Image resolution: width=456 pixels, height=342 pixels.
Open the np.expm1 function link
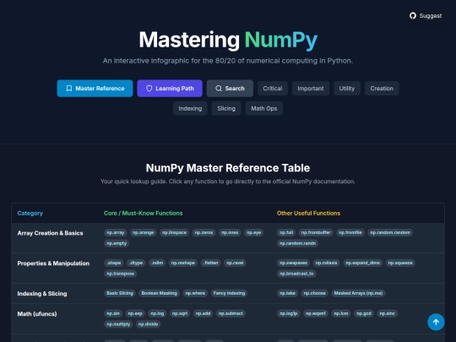pyautogui.click(x=316, y=313)
